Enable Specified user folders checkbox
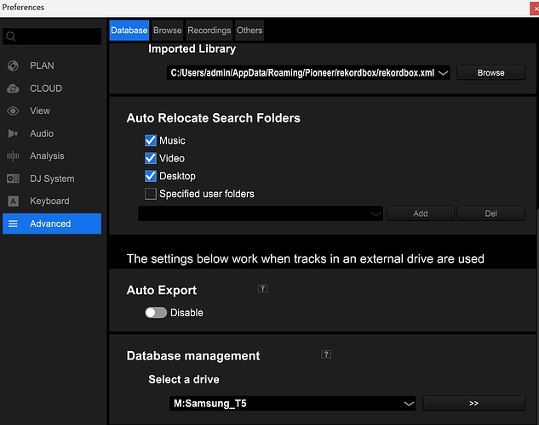 (151, 194)
